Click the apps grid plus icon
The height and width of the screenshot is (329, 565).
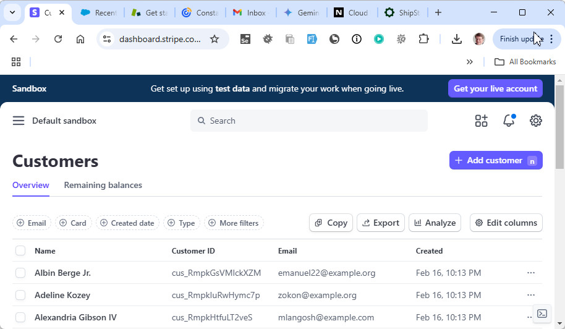(x=481, y=121)
